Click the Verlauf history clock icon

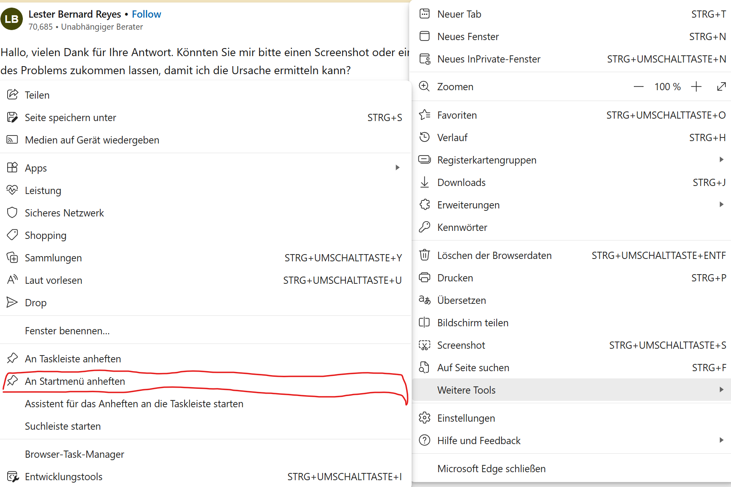[424, 137]
